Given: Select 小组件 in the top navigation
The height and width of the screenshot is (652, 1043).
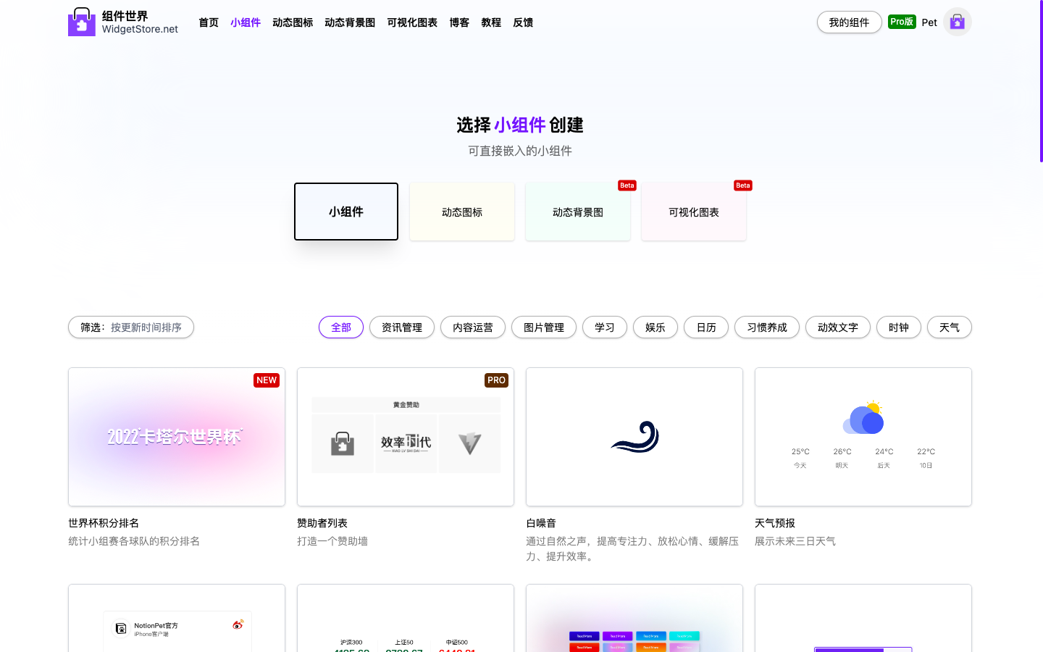Looking at the screenshot, I should point(246,22).
